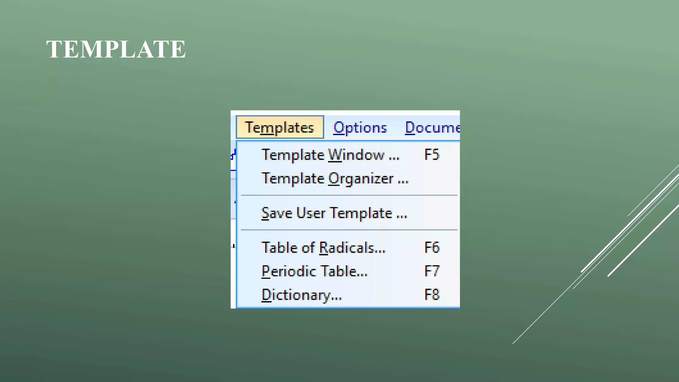679x382 pixels.
Task: Open the Dictionary menu entry
Action: (301, 295)
